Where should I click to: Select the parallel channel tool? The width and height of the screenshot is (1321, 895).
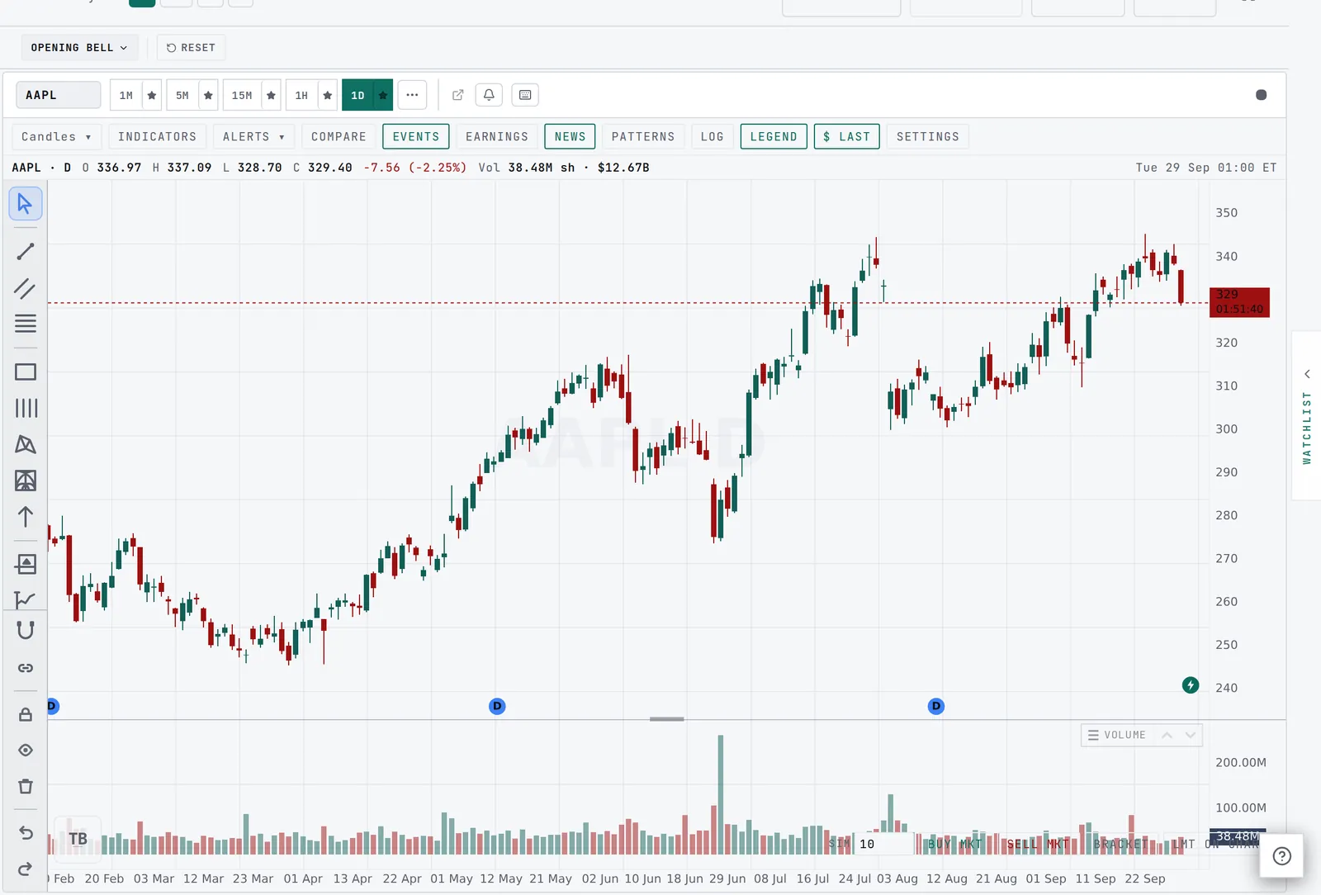pyautogui.click(x=26, y=288)
